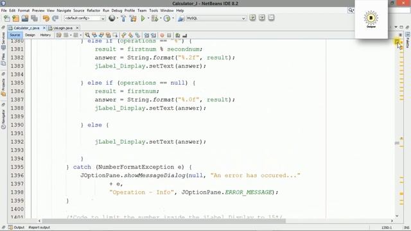Expand the Debug Project dropdown arrow
This screenshot has height=231, width=411.
pyautogui.click(x=161, y=19)
